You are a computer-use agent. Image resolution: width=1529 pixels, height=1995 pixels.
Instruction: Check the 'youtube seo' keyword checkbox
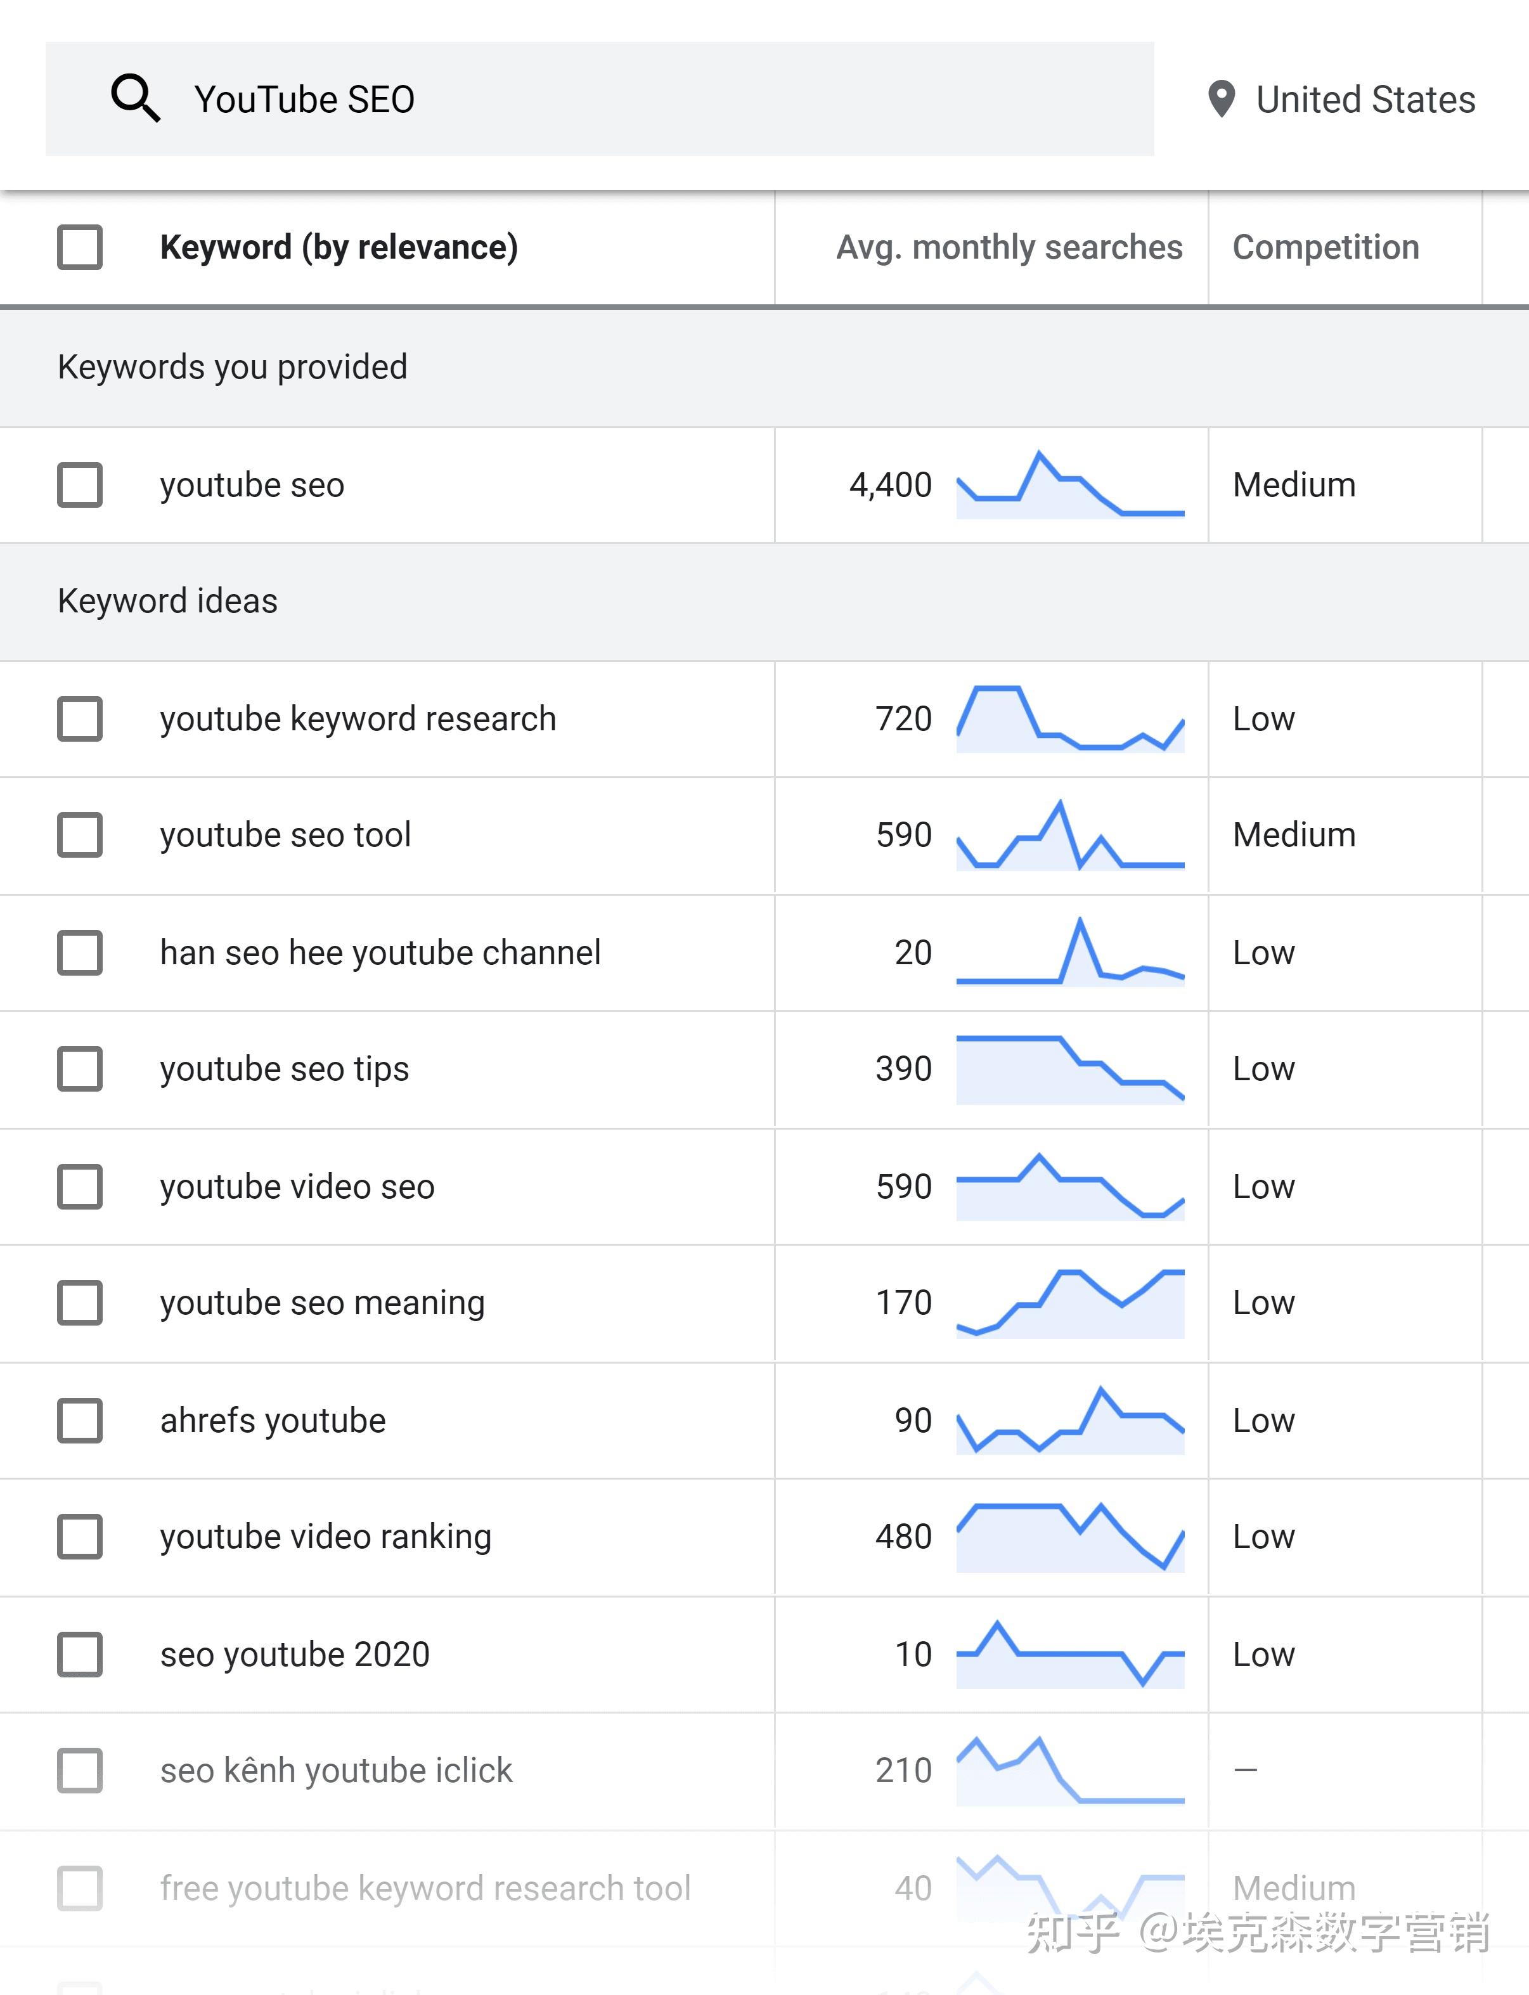pyautogui.click(x=80, y=485)
